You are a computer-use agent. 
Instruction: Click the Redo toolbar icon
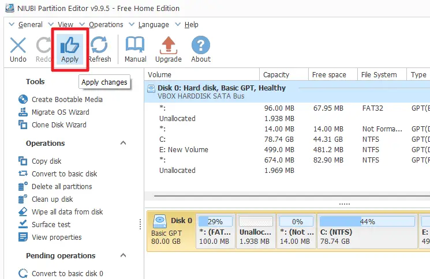43,45
